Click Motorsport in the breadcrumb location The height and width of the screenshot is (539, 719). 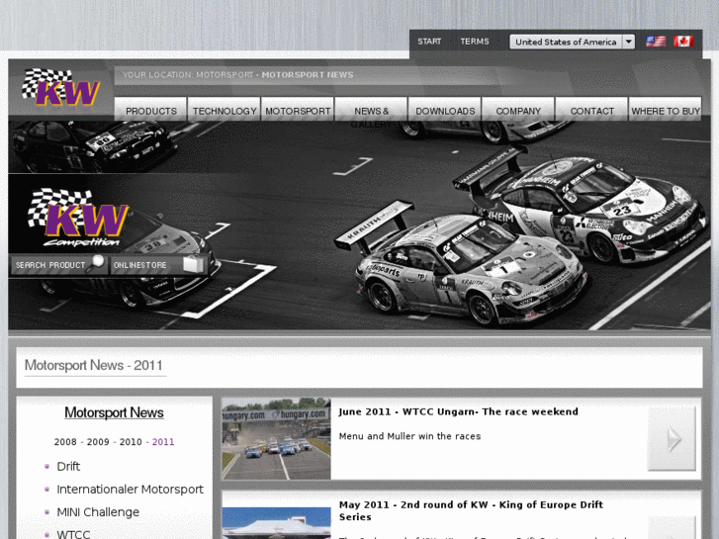coord(225,74)
